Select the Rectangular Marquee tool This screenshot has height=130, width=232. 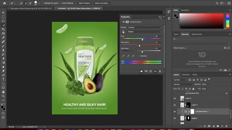[x=3, y=17]
